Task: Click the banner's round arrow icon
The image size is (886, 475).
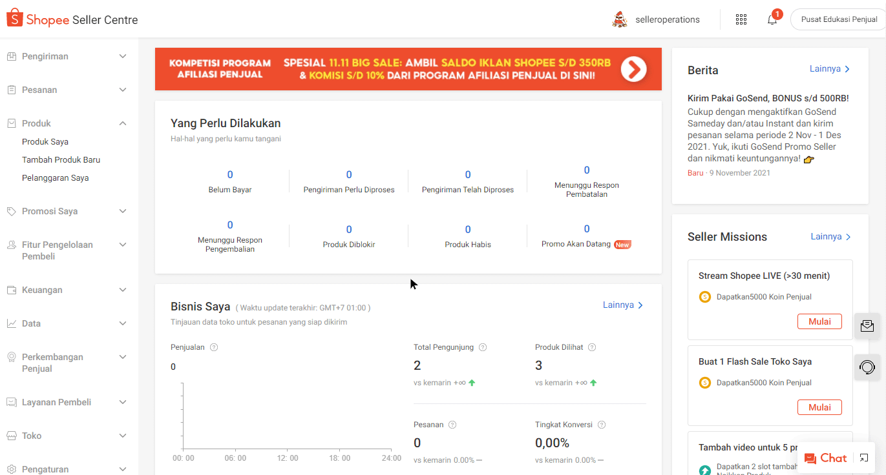Action: point(633,69)
